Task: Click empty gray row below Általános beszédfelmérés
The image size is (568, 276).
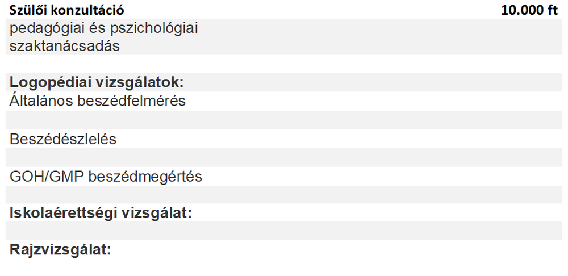Action: point(284,119)
